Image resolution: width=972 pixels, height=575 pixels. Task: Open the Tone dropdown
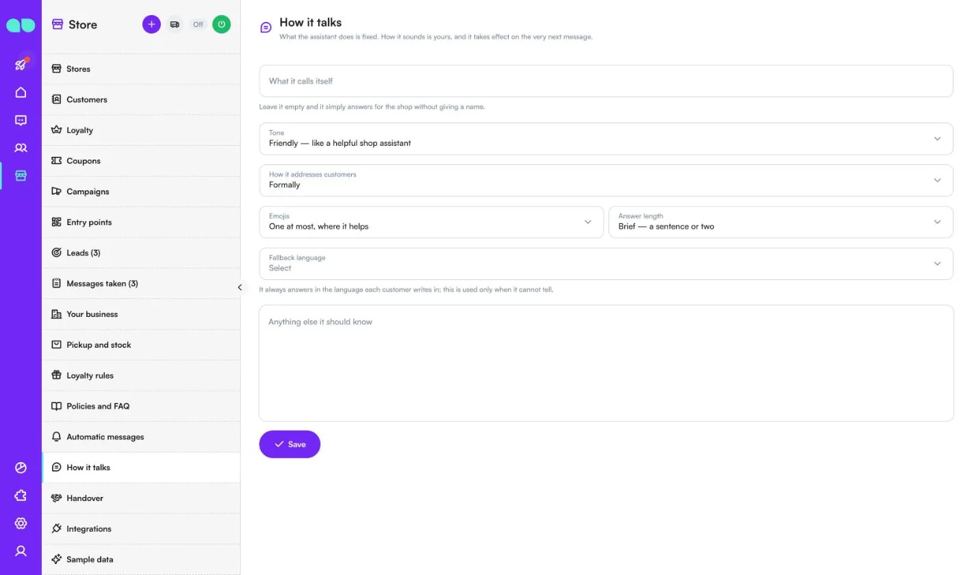tap(606, 139)
